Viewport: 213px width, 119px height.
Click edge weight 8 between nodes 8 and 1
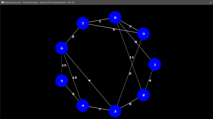tap(136, 42)
